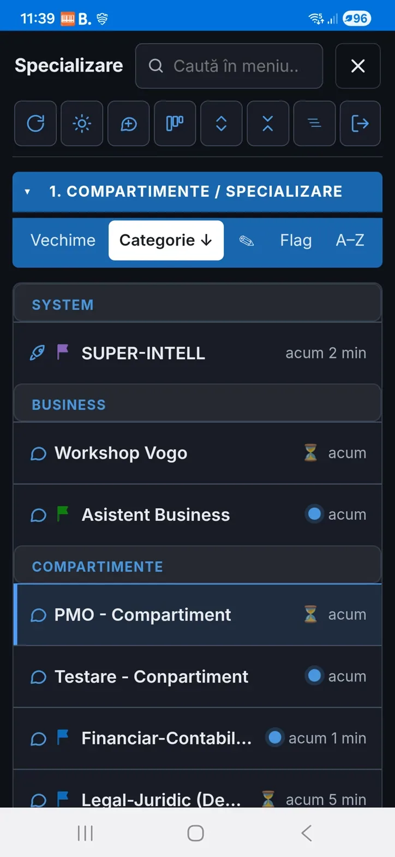
Task: Click the pencil edit sort icon
Action: pyautogui.click(x=247, y=240)
